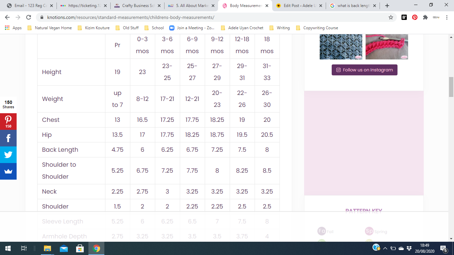454x255 pixels.
Task: Expand the Copywriting Course bookmark folder
Action: click(x=317, y=28)
